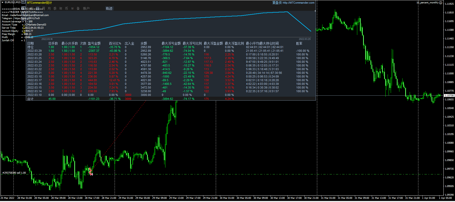Sort by 百分比% column header
Image resolution: width=455 pixels, height=202 pixels.
click(x=115, y=43)
